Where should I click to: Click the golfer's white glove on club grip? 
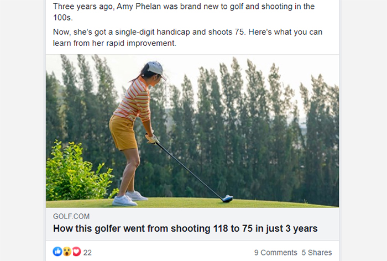point(151,139)
